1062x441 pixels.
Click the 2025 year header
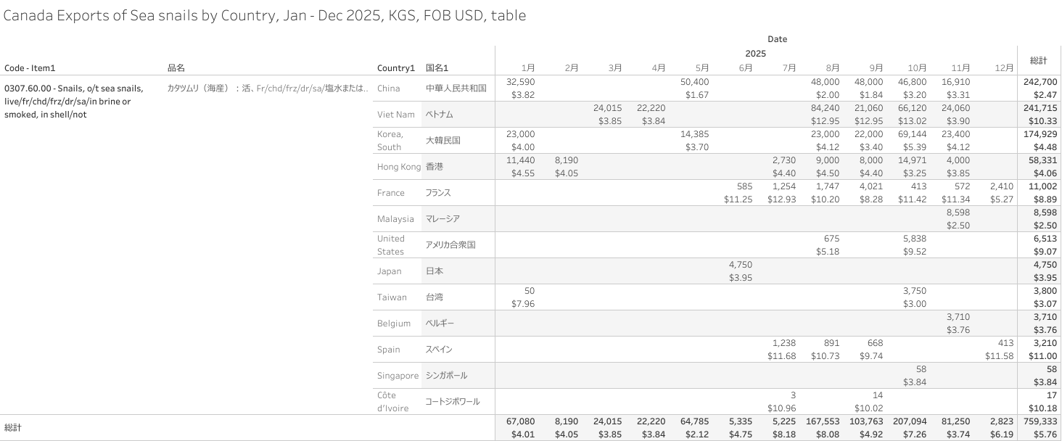point(755,54)
